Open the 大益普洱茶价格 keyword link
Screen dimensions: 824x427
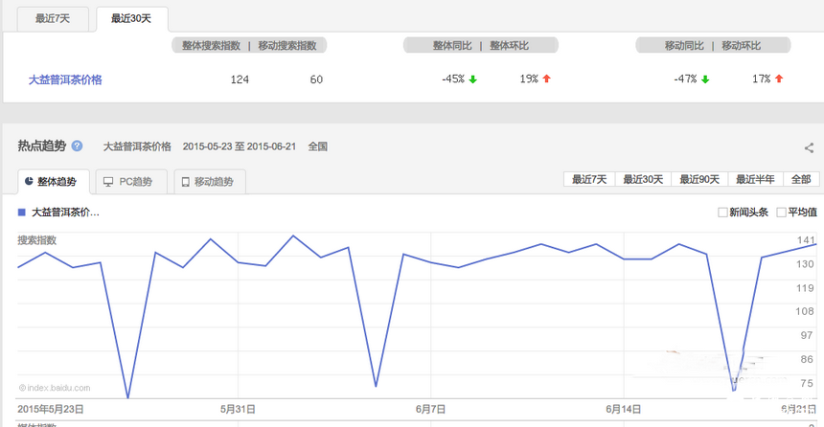pos(65,79)
